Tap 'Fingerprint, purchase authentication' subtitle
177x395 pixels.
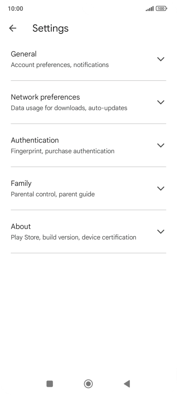click(x=62, y=151)
